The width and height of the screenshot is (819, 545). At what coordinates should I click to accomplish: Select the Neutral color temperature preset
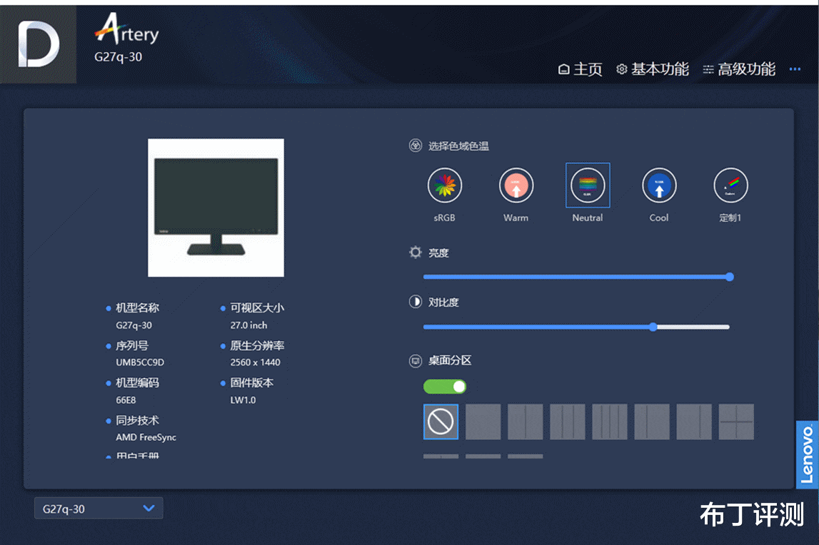[588, 185]
